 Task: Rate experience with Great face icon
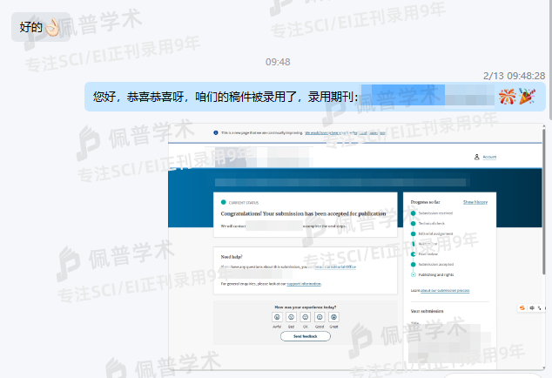click(x=333, y=317)
